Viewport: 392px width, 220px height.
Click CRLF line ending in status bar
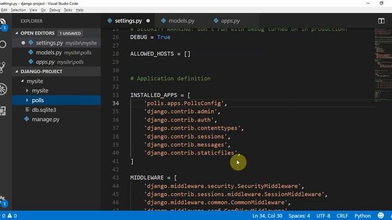click(342, 216)
